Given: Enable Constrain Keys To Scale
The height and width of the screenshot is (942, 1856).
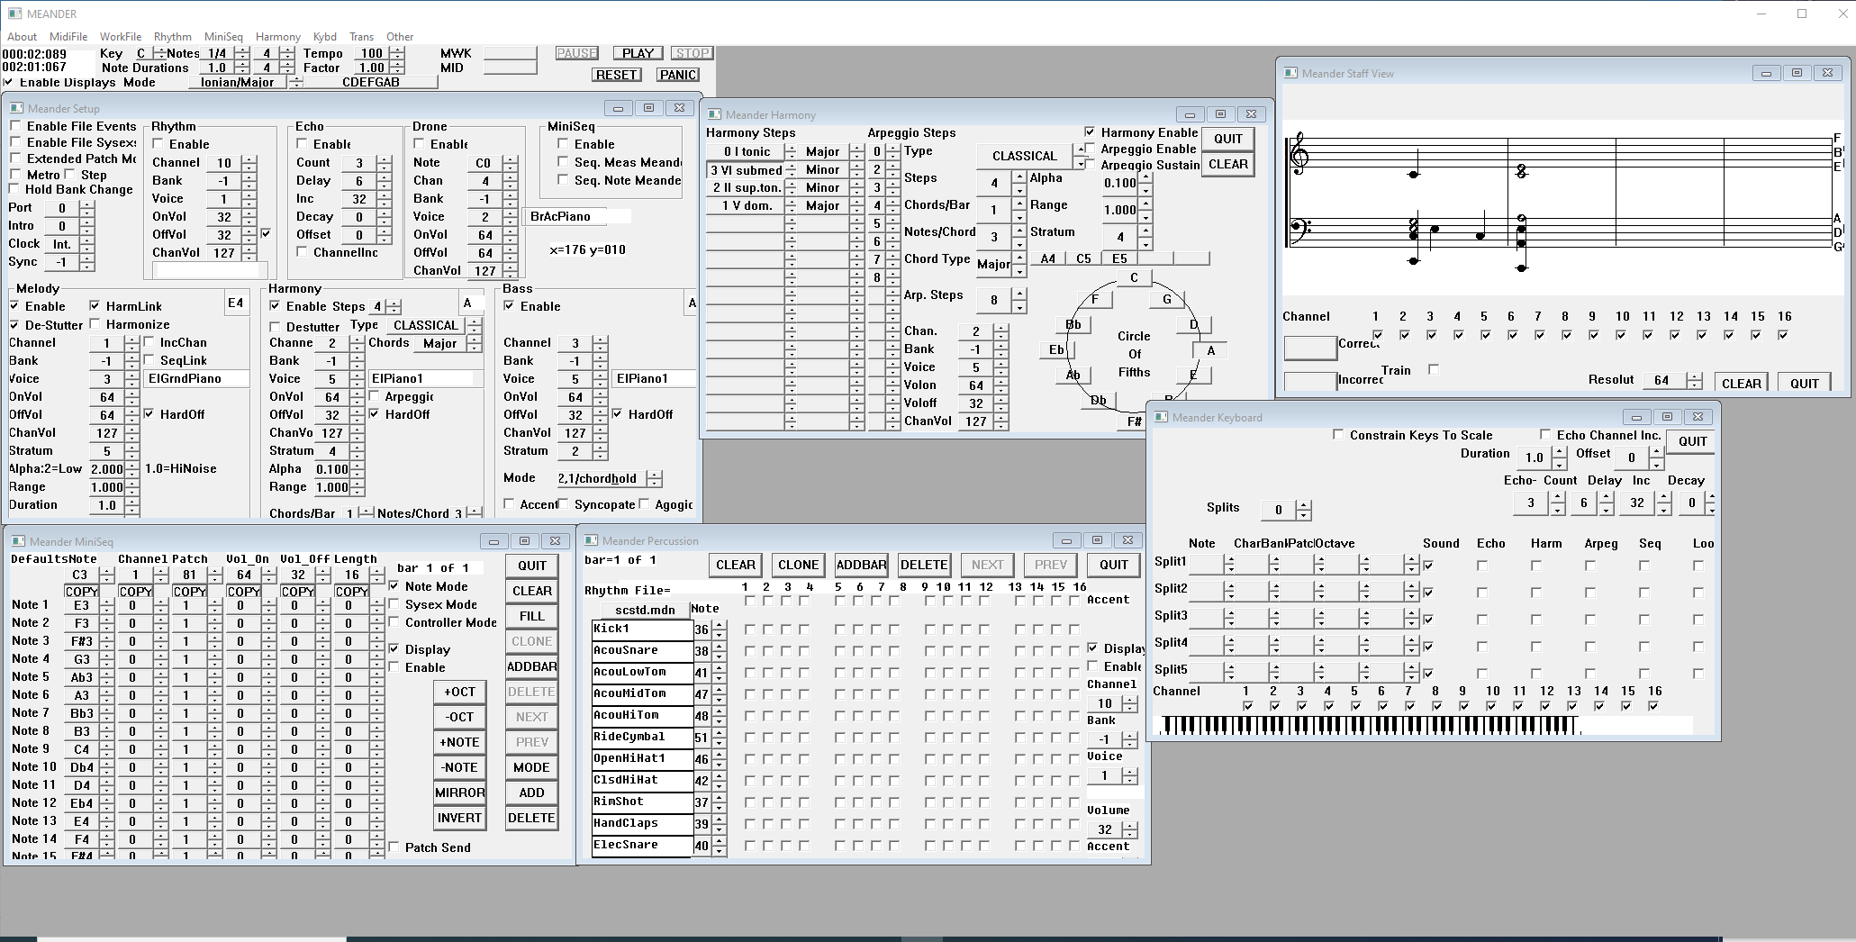Looking at the screenshot, I should coord(1338,435).
